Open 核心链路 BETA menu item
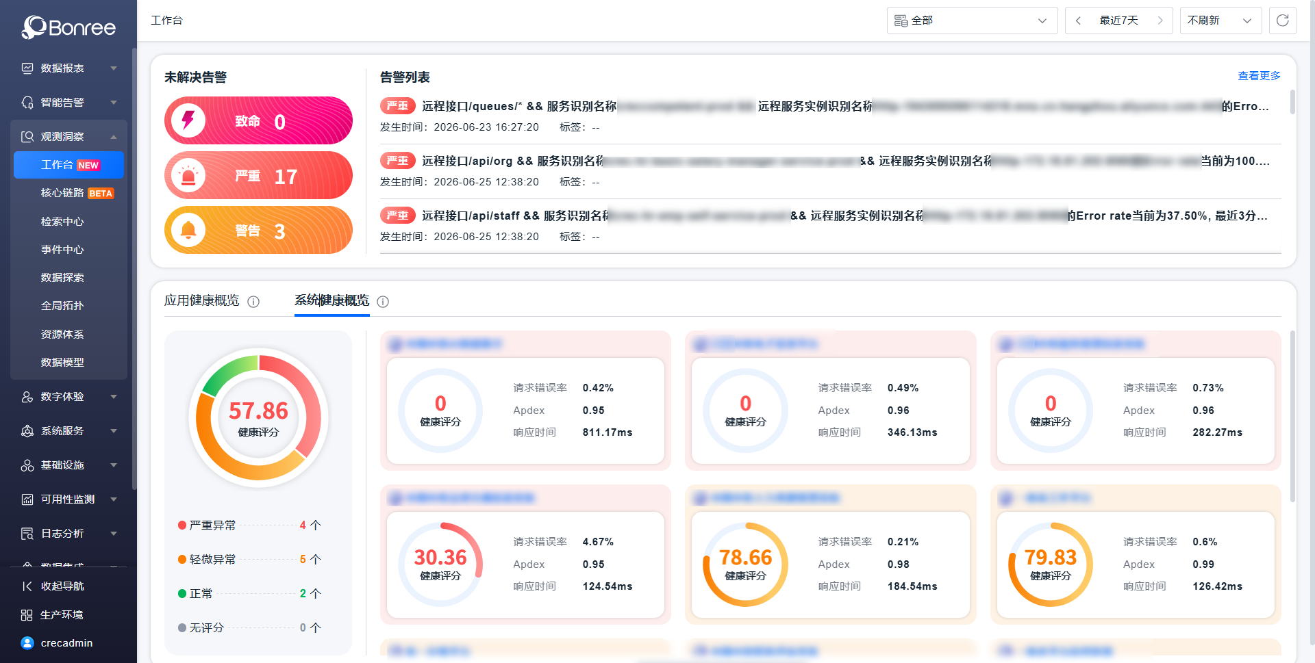 [68, 193]
